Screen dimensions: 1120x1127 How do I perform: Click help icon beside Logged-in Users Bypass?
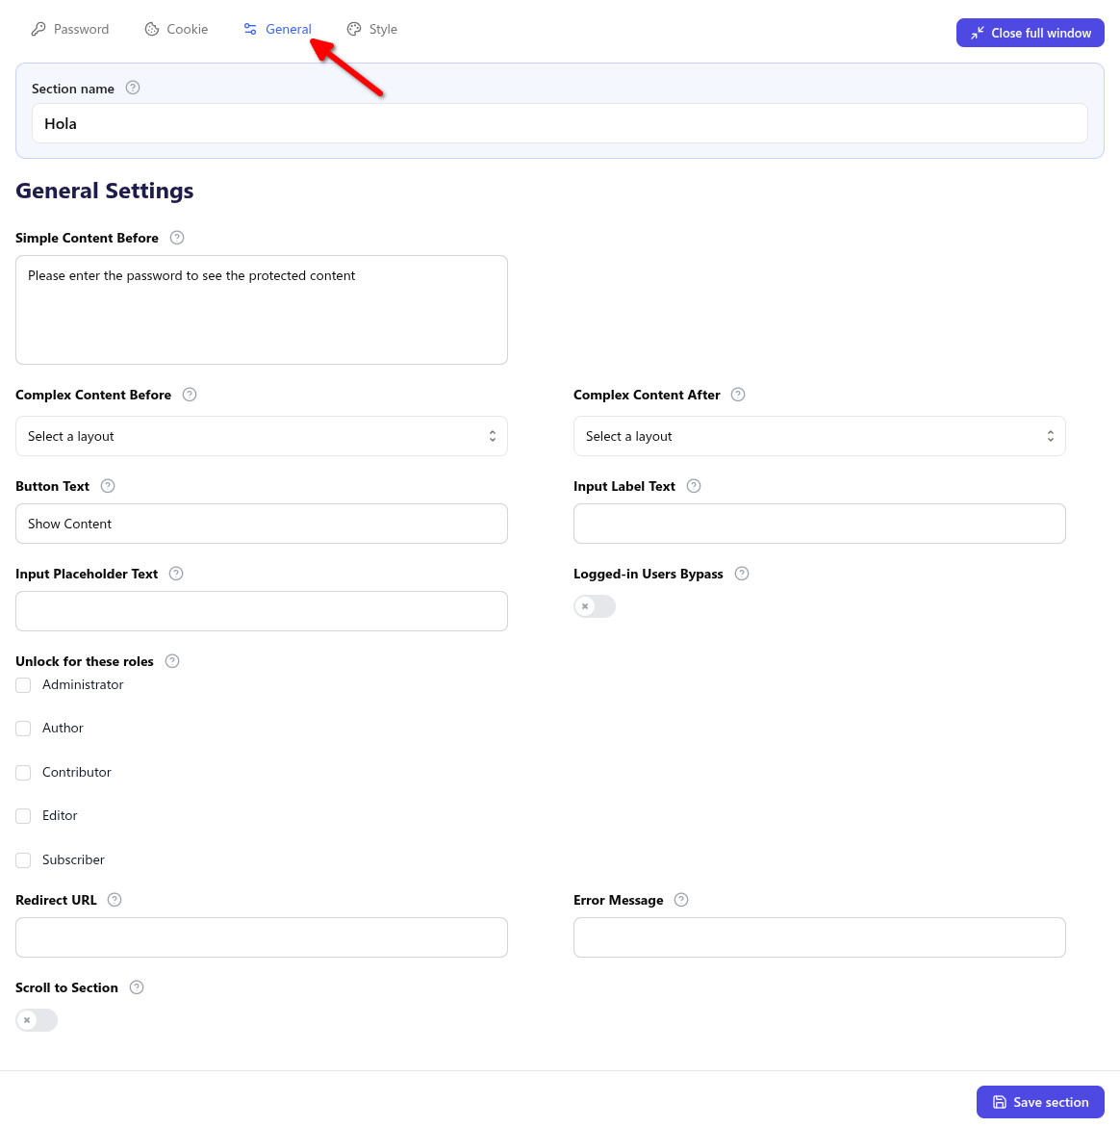coord(742,574)
